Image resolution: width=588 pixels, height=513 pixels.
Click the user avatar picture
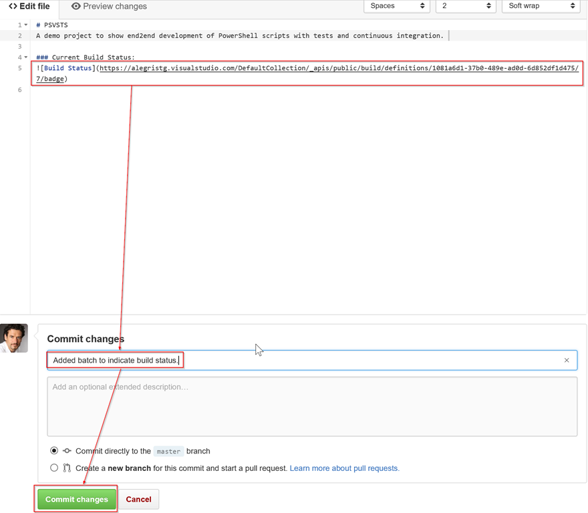click(14, 338)
